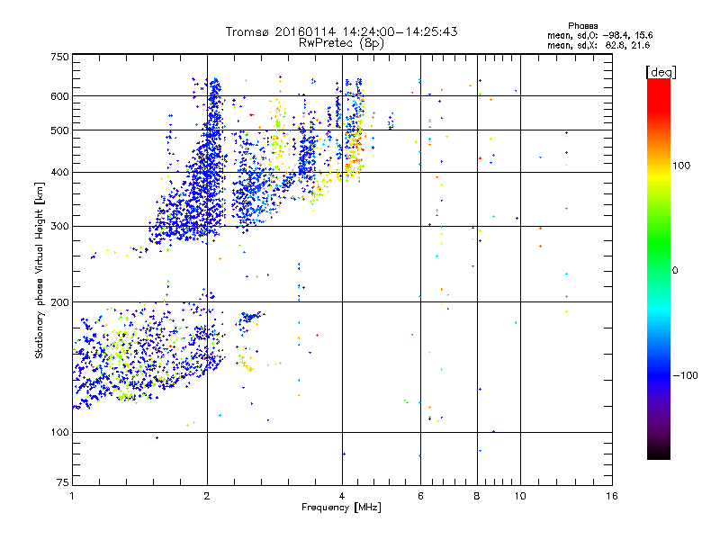Click the x-axis label '10'
The width and height of the screenshot is (720, 540).
(x=520, y=496)
